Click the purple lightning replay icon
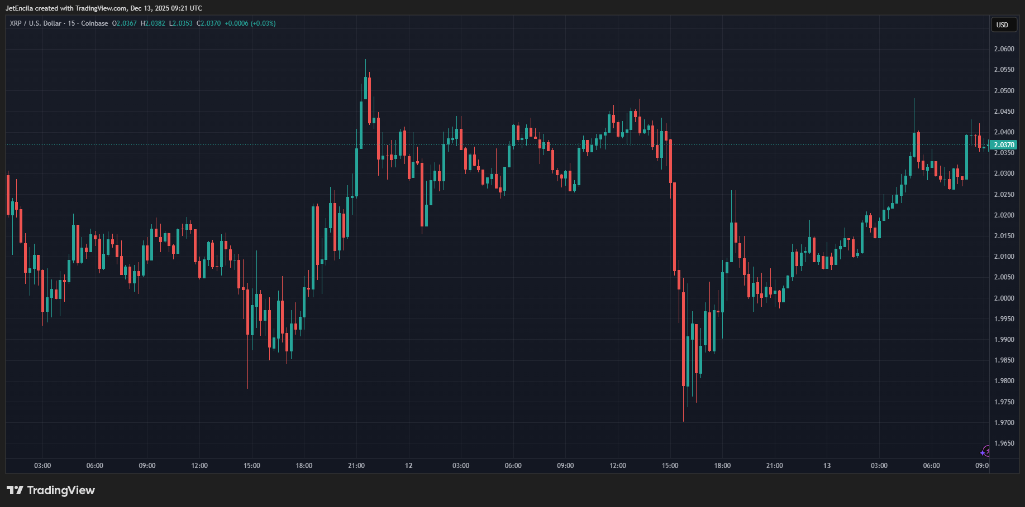 click(985, 451)
